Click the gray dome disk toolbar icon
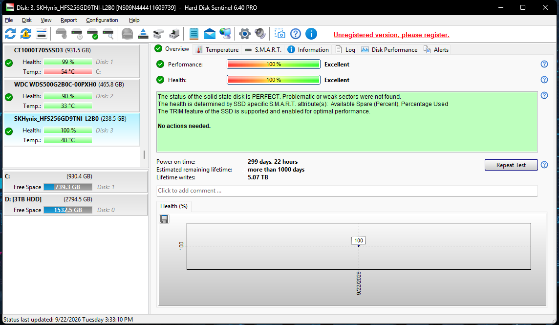Viewport: 559px width, 325px height. click(127, 34)
